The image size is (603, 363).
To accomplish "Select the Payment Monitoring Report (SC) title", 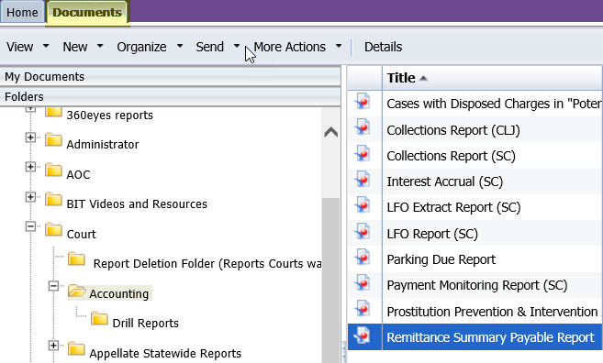I will 477,285.
